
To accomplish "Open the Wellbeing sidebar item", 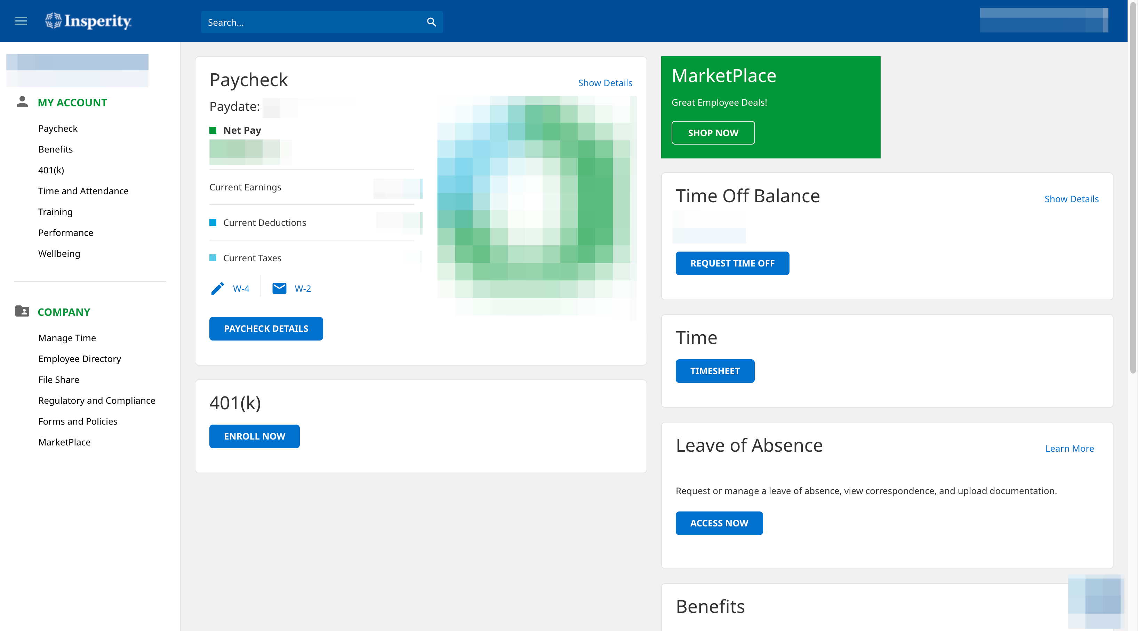I will 59,254.
